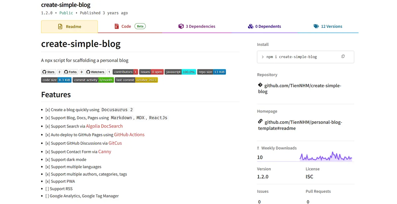
Task: View the 0 Dependents tab
Action: tap(264, 26)
